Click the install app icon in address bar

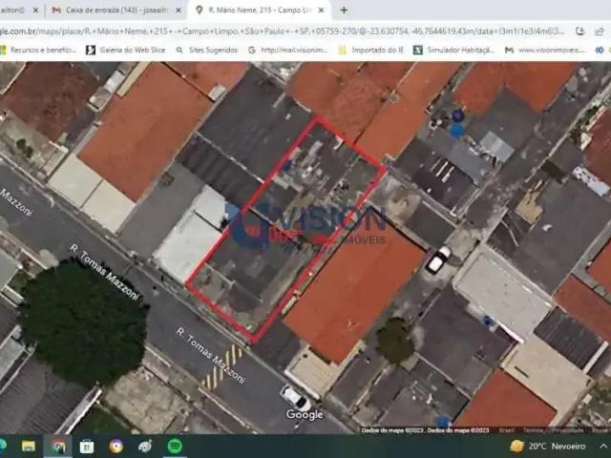580,31
